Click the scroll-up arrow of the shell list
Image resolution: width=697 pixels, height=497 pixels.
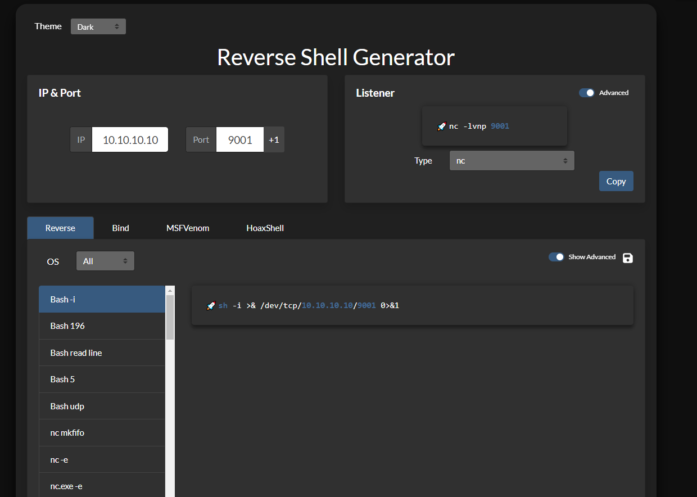170,290
